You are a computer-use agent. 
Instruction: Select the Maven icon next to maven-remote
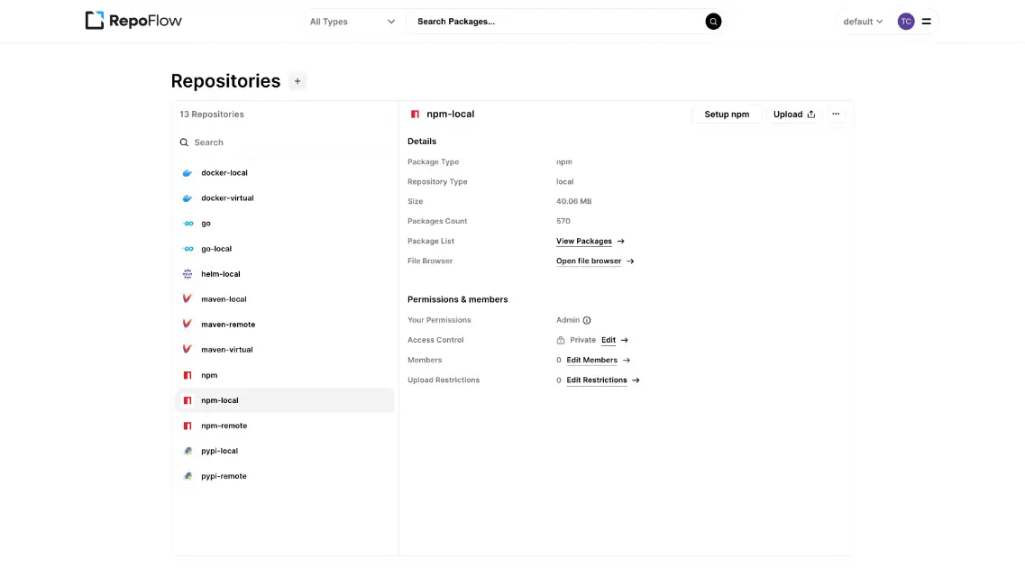click(188, 324)
